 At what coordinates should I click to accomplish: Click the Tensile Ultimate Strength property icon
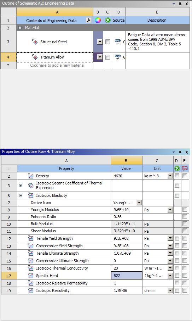point(31,253)
